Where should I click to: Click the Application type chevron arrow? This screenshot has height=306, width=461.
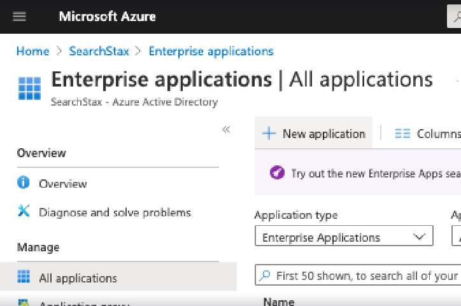click(x=419, y=237)
